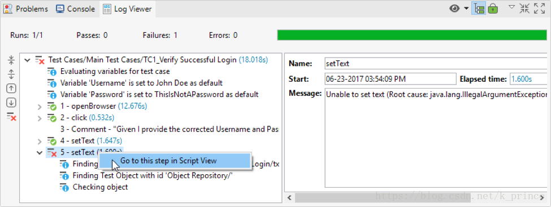The height and width of the screenshot is (207, 551).
Task: Expand the 1 - openBrowser step
Action: coord(40,106)
